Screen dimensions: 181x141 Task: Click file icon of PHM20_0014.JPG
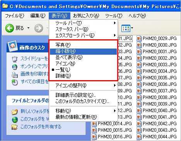pos(94,124)
